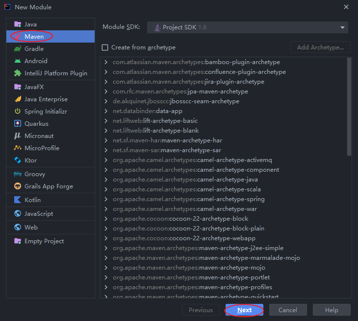Screen dimensions: 358x321
Task: Click the Micronaut mu icon
Action: (x=18, y=136)
